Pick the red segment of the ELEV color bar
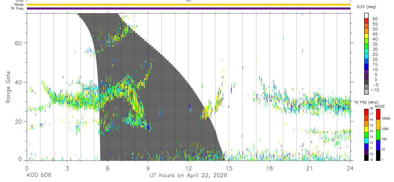 [x=366, y=20]
